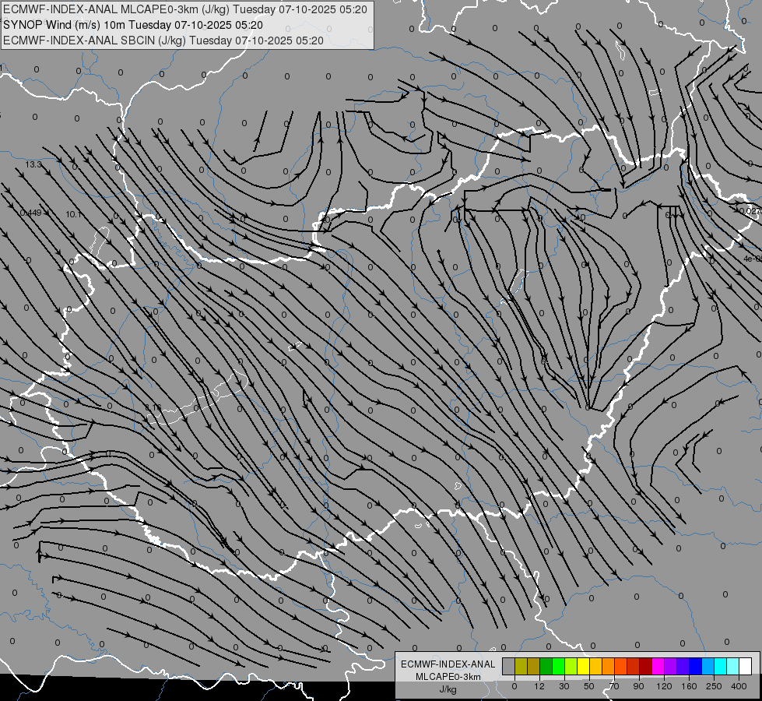Click the magenta swatch in the color scale

click(658, 666)
